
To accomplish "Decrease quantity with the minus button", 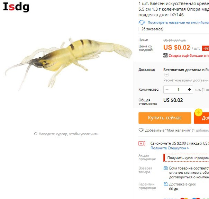I will coord(167,90).
